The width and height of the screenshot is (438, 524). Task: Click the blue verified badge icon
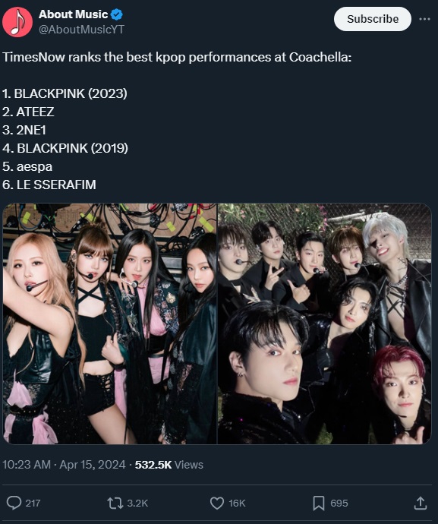[117, 14]
